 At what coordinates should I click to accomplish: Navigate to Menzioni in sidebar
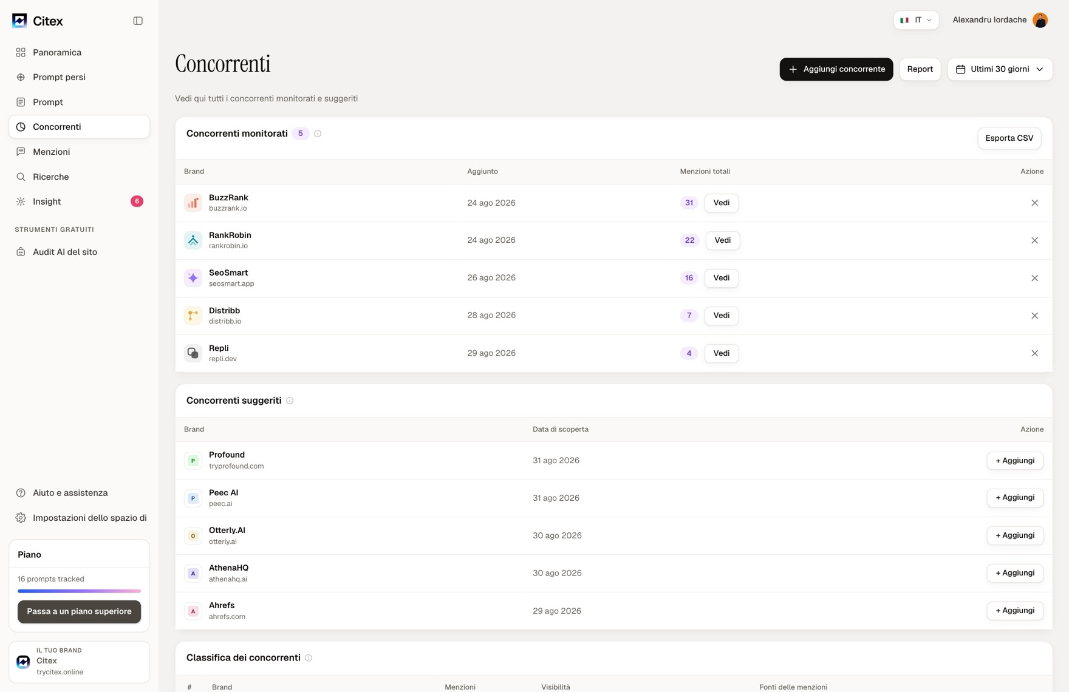(79, 152)
